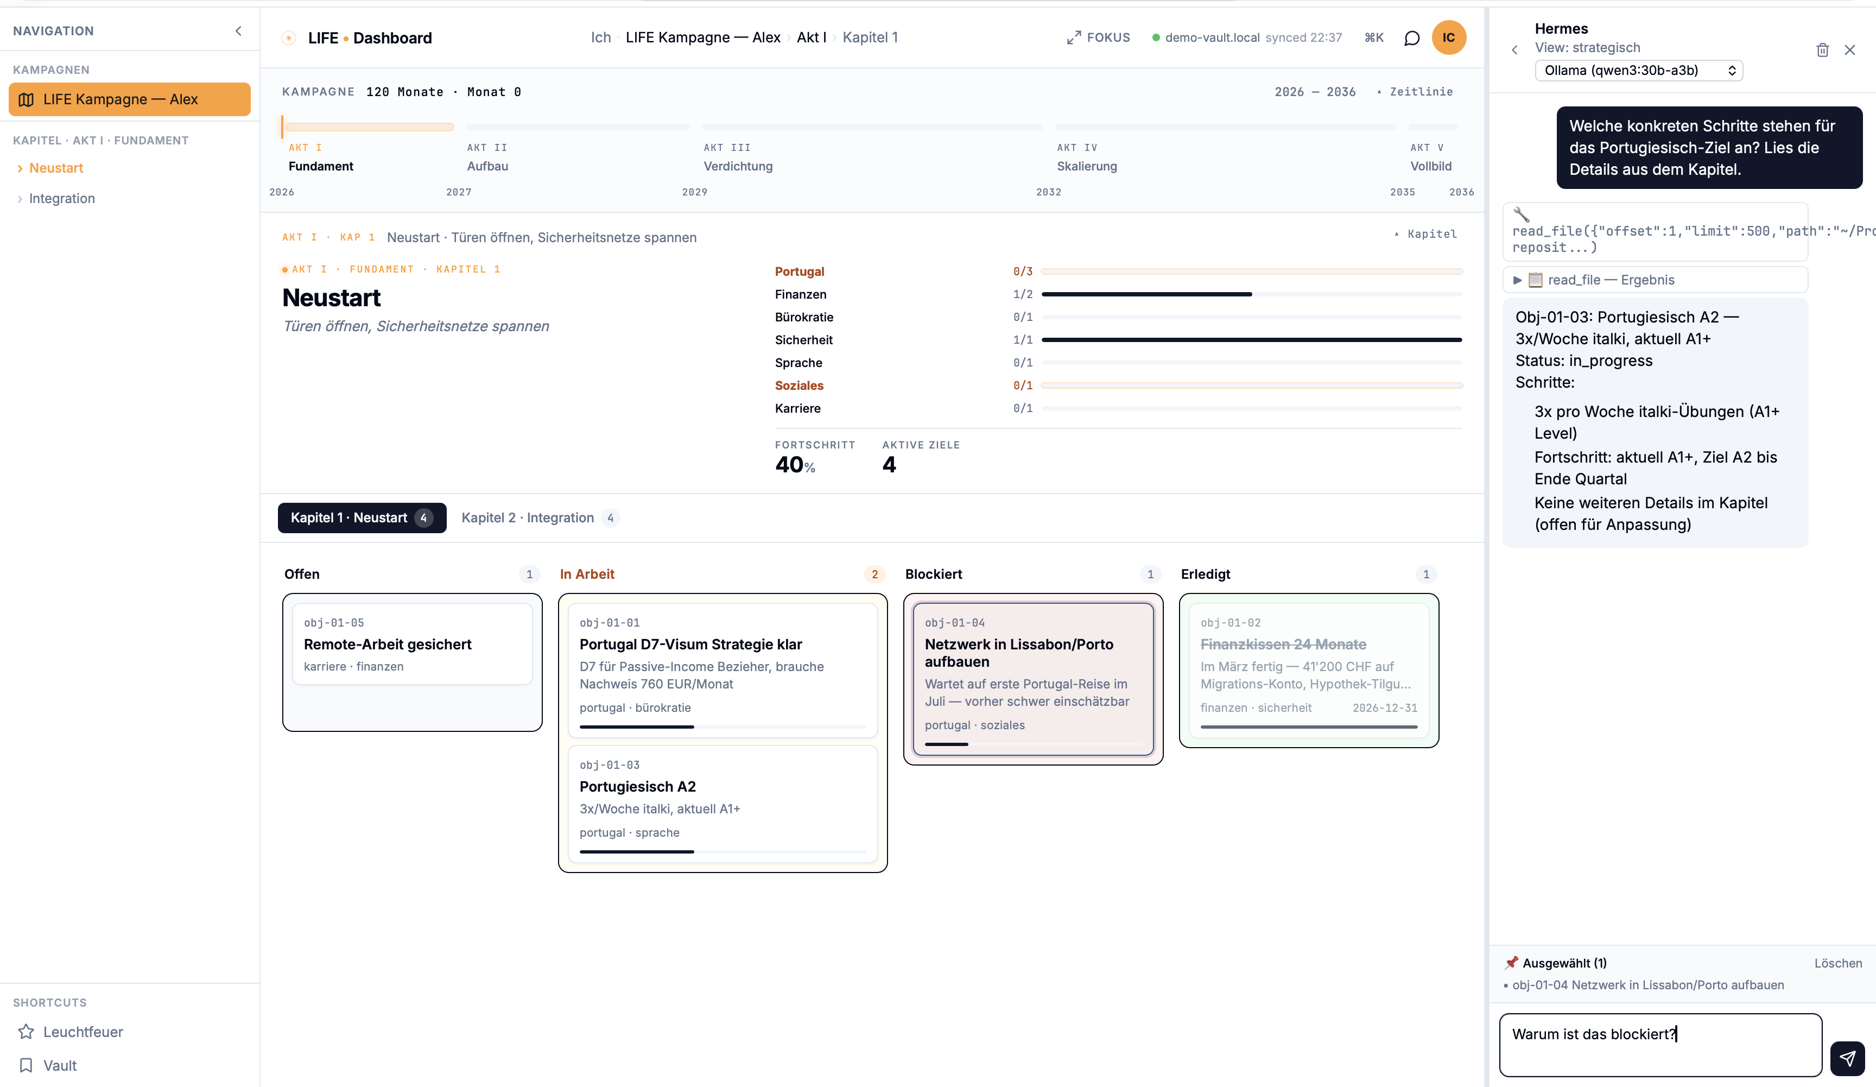This screenshot has width=1876, height=1087.
Task: Click Löschen to remove the selected objective
Action: pyautogui.click(x=1839, y=963)
